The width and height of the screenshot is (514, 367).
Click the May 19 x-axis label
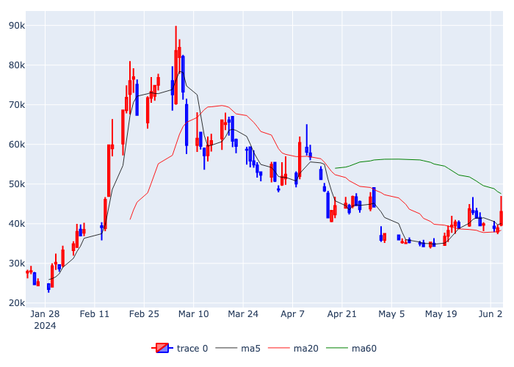point(441,314)
